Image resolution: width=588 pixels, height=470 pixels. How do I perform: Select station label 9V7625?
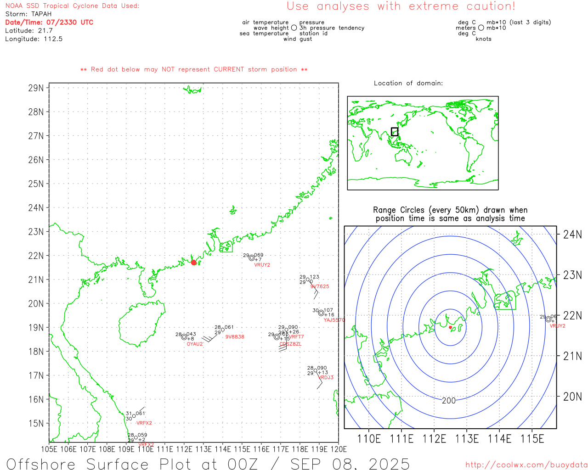point(320,286)
